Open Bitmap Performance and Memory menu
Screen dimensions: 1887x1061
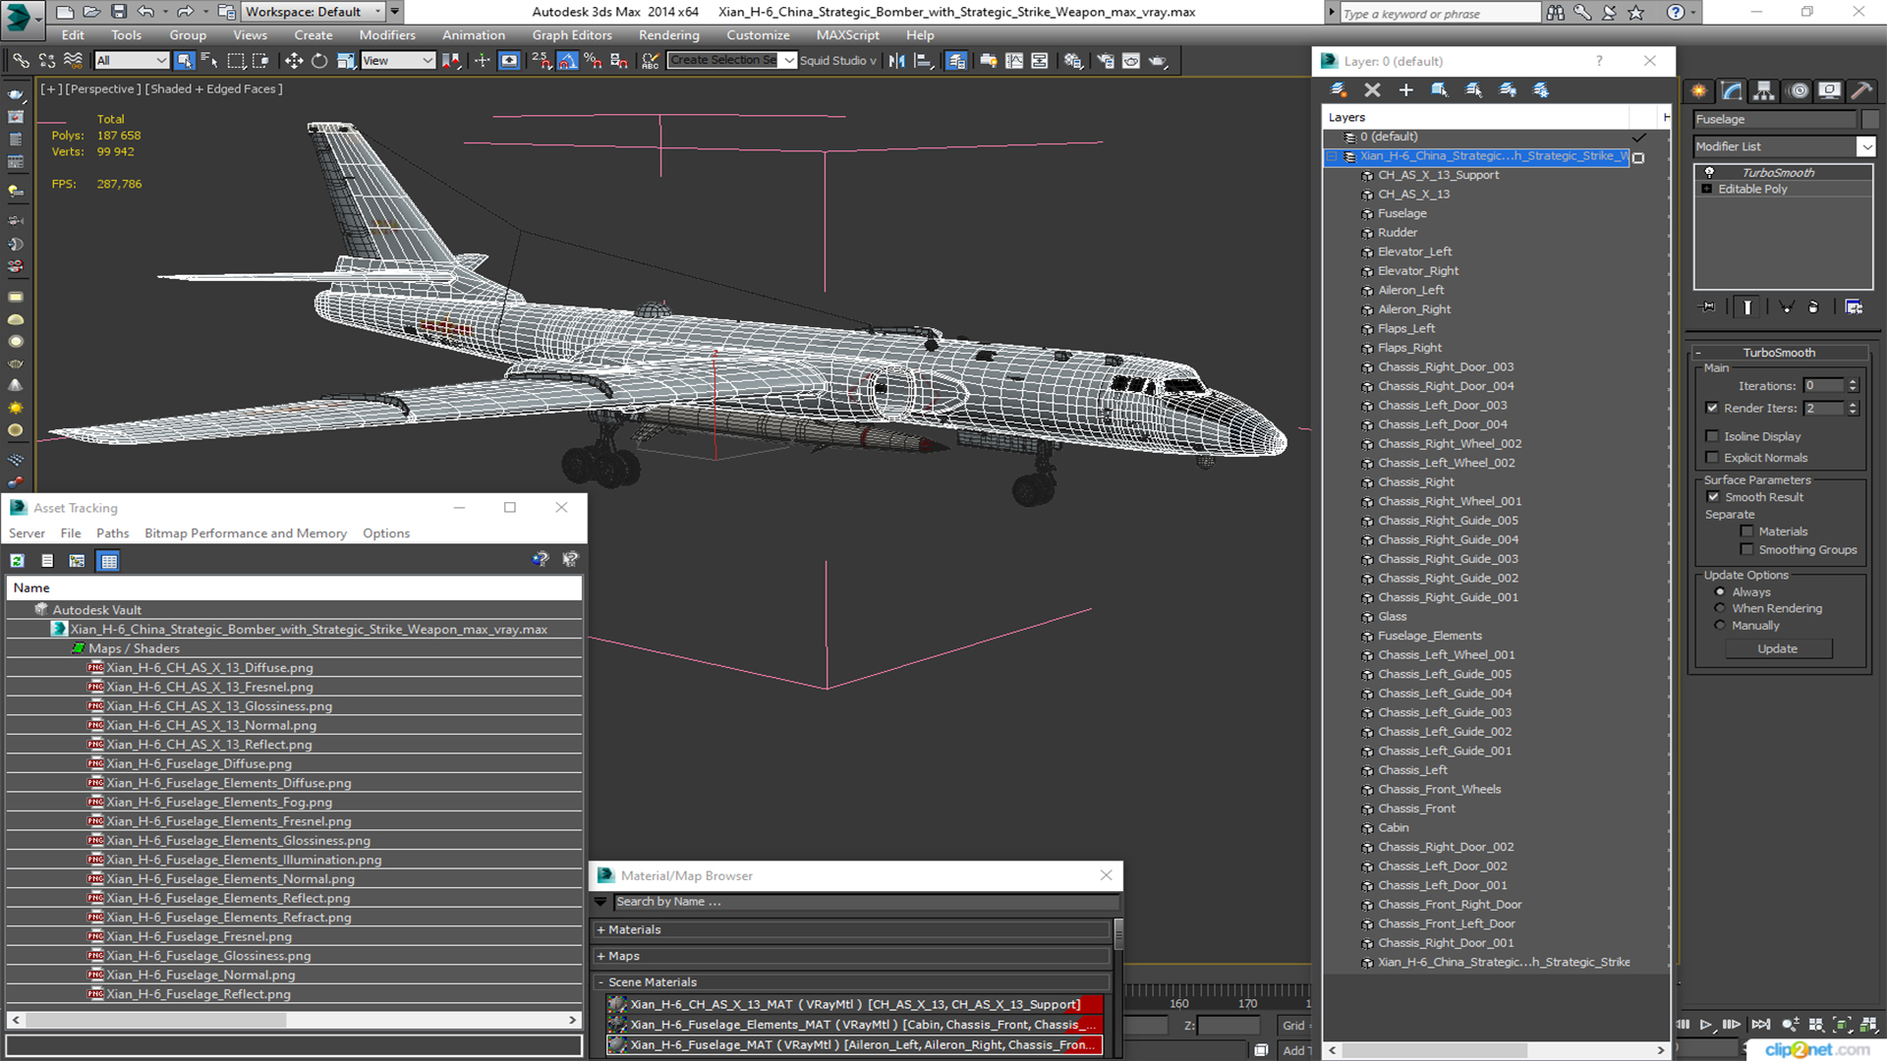click(x=245, y=533)
